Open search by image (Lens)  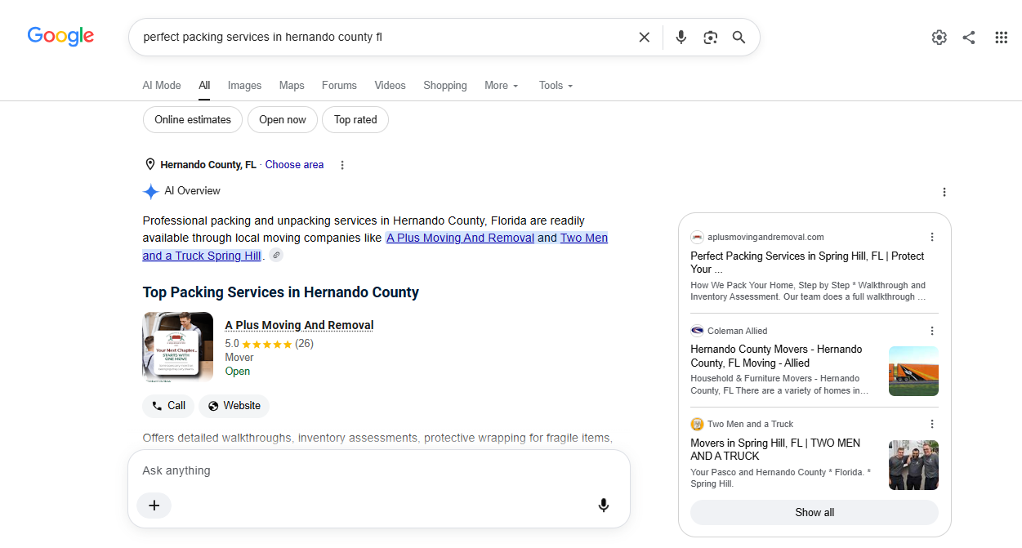[710, 38]
